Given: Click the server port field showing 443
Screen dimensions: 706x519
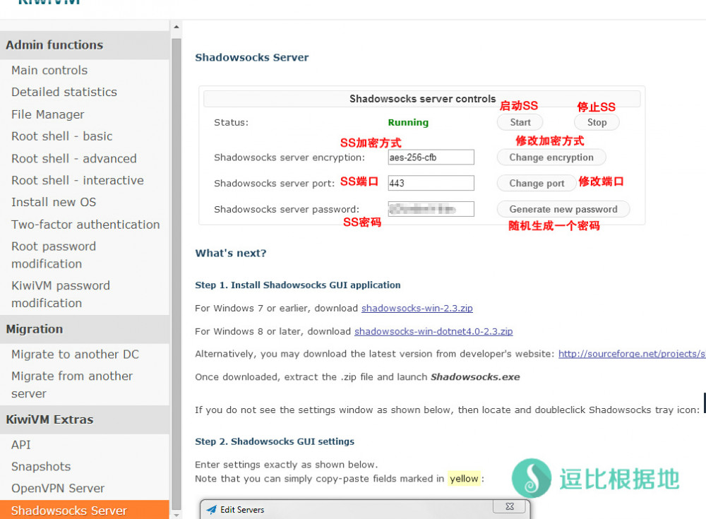Looking at the screenshot, I should point(431,183).
